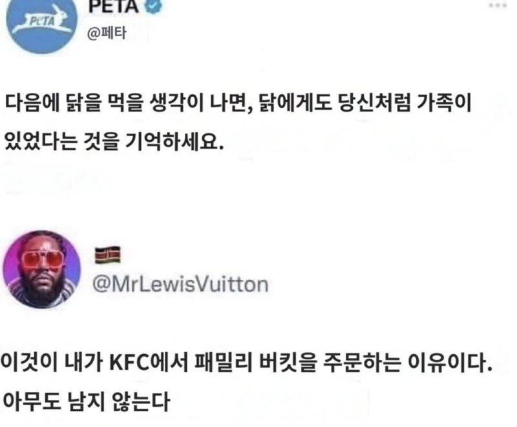
Task: Open the @페타 handle
Action: coord(107,34)
